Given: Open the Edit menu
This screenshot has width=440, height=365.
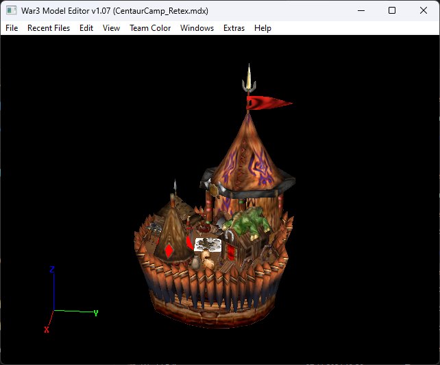Looking at the screenshot, I should coord(86,28).
